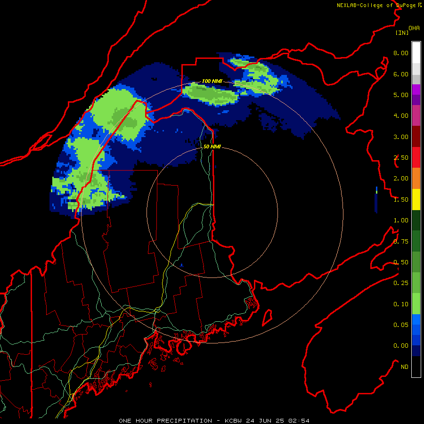Click the 4.00 legend value
The height and width of the screenshot is (424, 424).
pos(401,116)
